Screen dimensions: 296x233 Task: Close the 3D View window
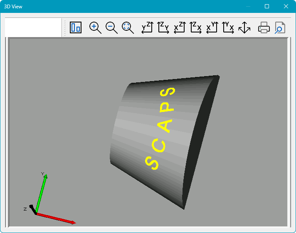[x=286, y=6]
